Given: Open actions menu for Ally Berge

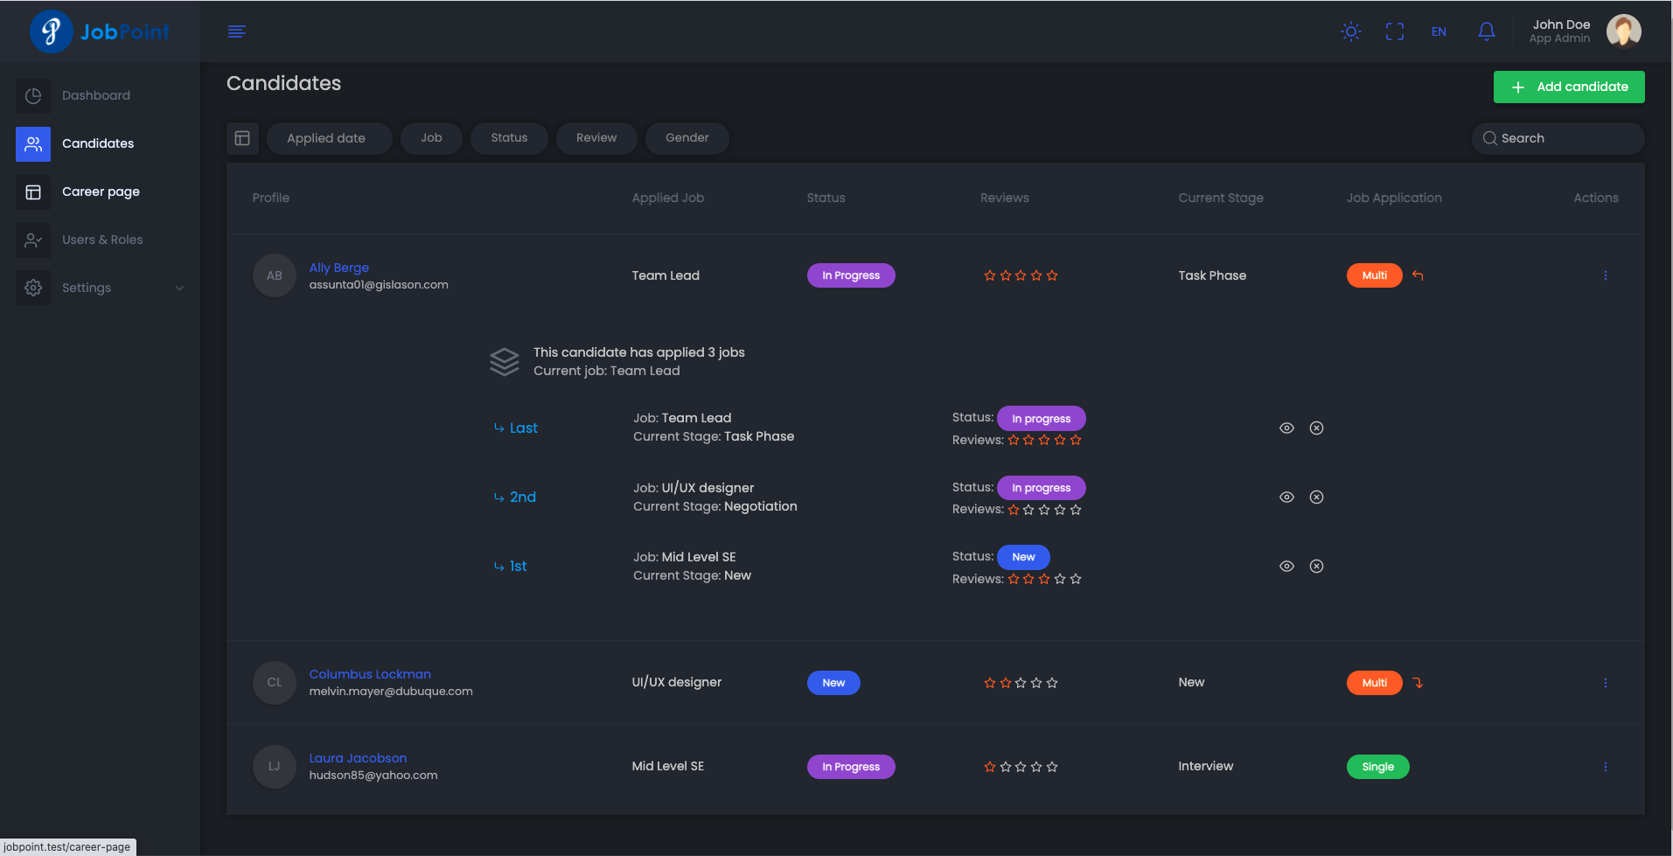Looking at the screenshot, I should click(1605, 275).
